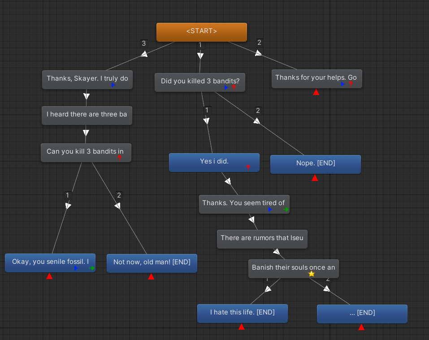
Task: Select the orange <START> node
Action: 201,32
